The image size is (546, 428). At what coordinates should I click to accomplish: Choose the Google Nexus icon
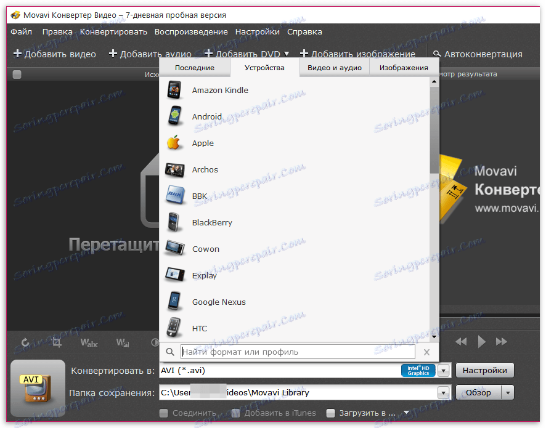(174, 301)
